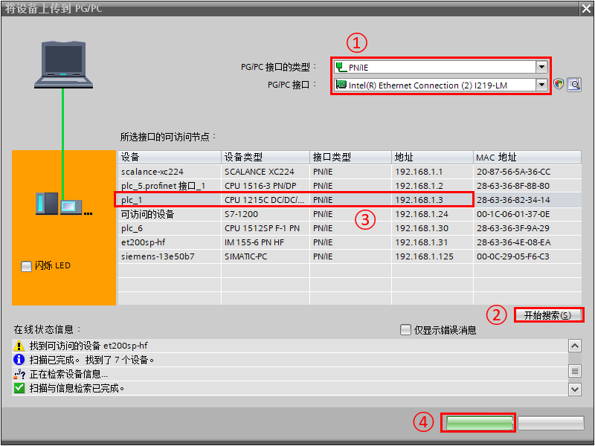Click the 扫描与信息检索已完成 message
The image size is (595, 446).
77,388
